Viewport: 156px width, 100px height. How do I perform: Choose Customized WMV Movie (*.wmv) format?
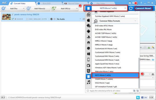[x=108, y=52]
